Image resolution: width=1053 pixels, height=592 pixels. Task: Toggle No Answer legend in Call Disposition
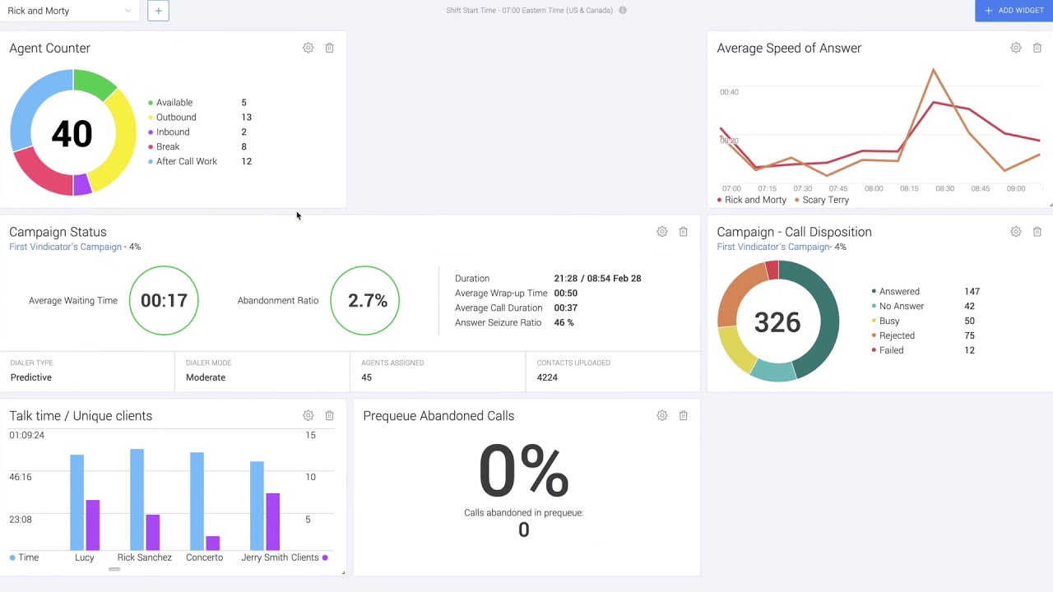pos(898,307)
